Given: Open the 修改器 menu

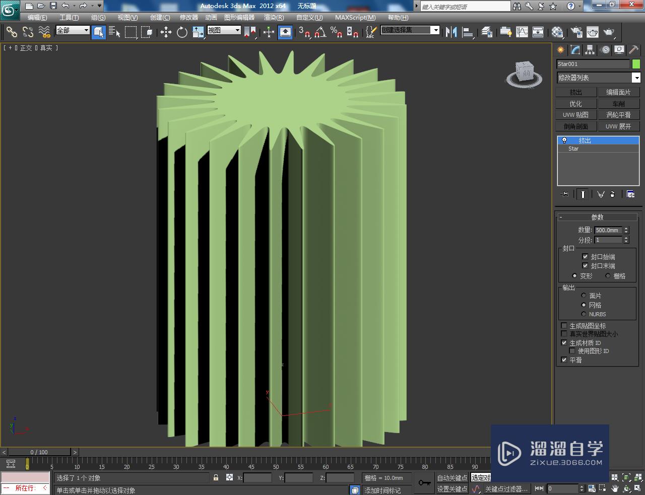Looking at the screenshot, I should tap(188, 18).
